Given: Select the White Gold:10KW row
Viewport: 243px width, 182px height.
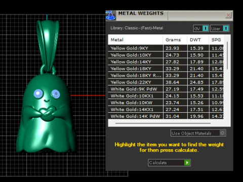Looking at the screenshot, I should point(166,103).
